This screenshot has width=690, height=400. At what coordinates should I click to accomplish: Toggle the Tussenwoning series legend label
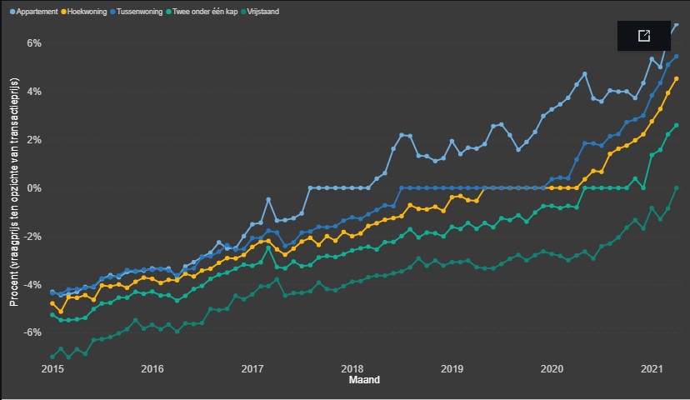point(139,11)
